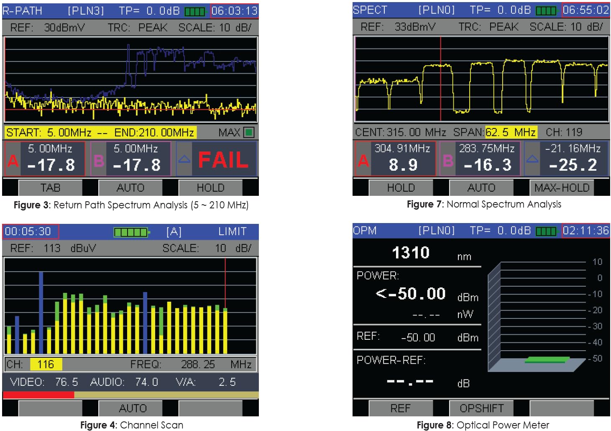Tap the HOLD softkey on the SPECT screen
Screen dimensions: 611x431
(x=401, y=187)
